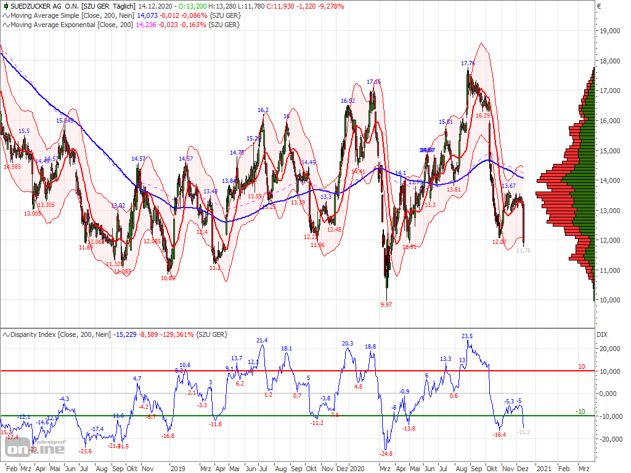Viewport: 631px width, 473px height.
Task: Click the line icon beside Moving Average Exponential
Action: 6,25
